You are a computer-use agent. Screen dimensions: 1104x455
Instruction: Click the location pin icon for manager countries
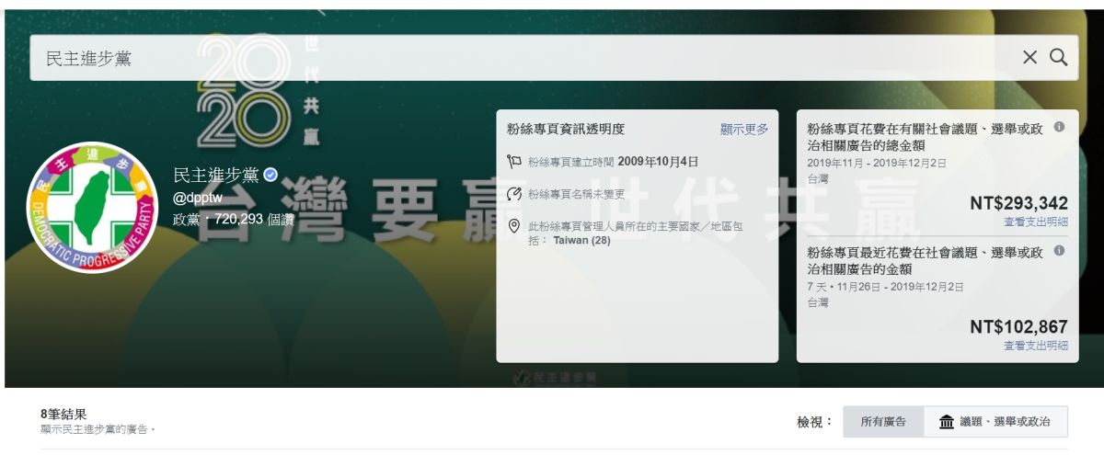pyautogui.click(x=514, y=226)
